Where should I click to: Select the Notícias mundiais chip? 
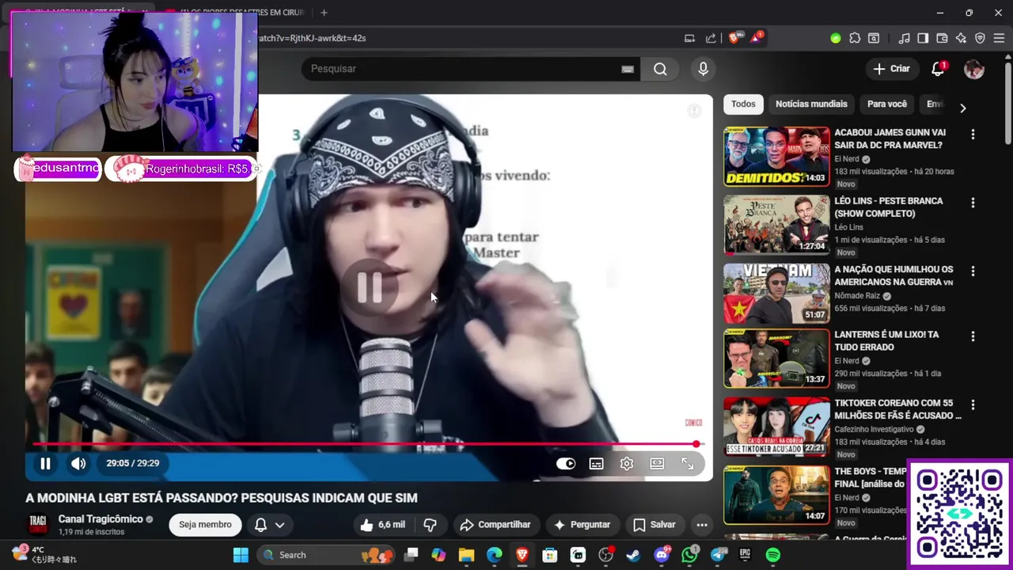click(x=811, y=104)
